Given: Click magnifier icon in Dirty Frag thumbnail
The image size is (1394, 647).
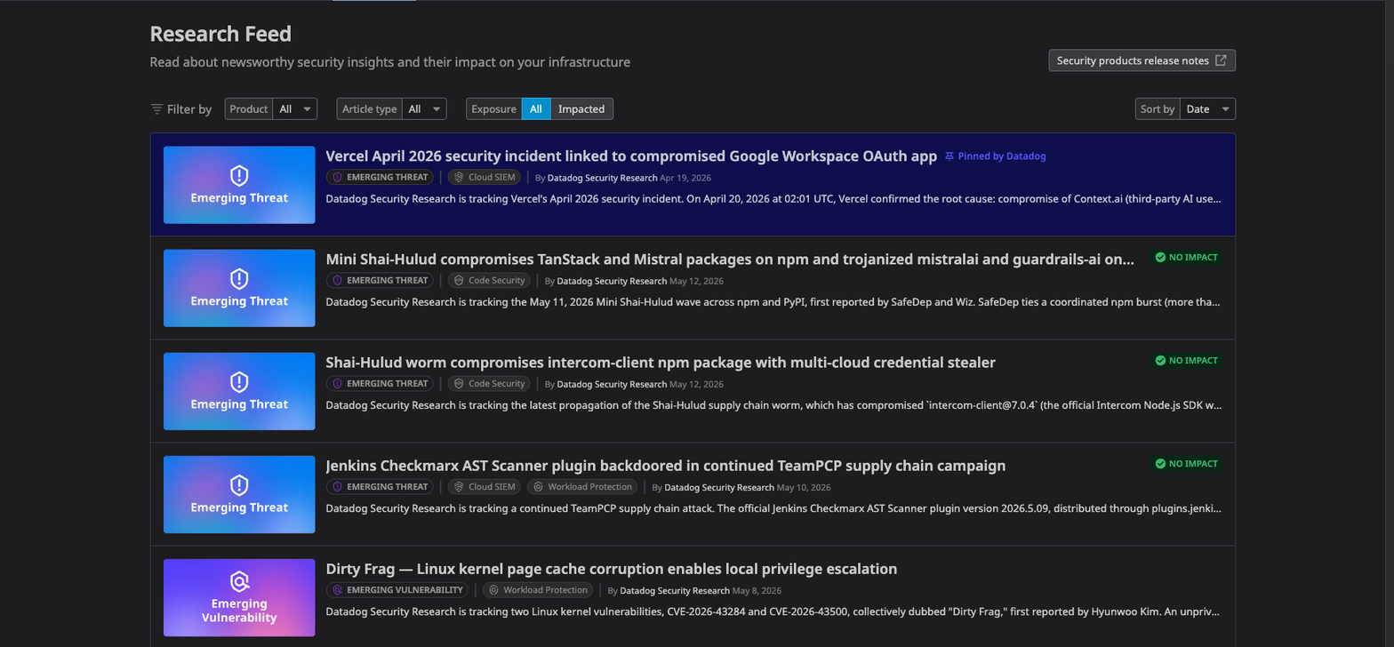Looking at the screenshot, I should coord(239,581).
